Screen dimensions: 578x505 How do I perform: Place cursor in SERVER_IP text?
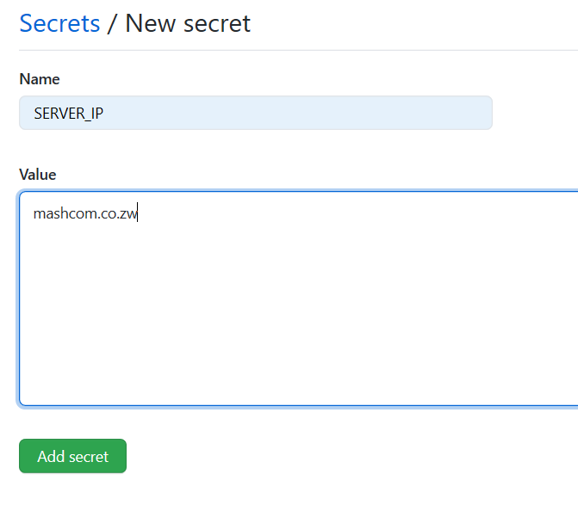[x=69, y=113]
